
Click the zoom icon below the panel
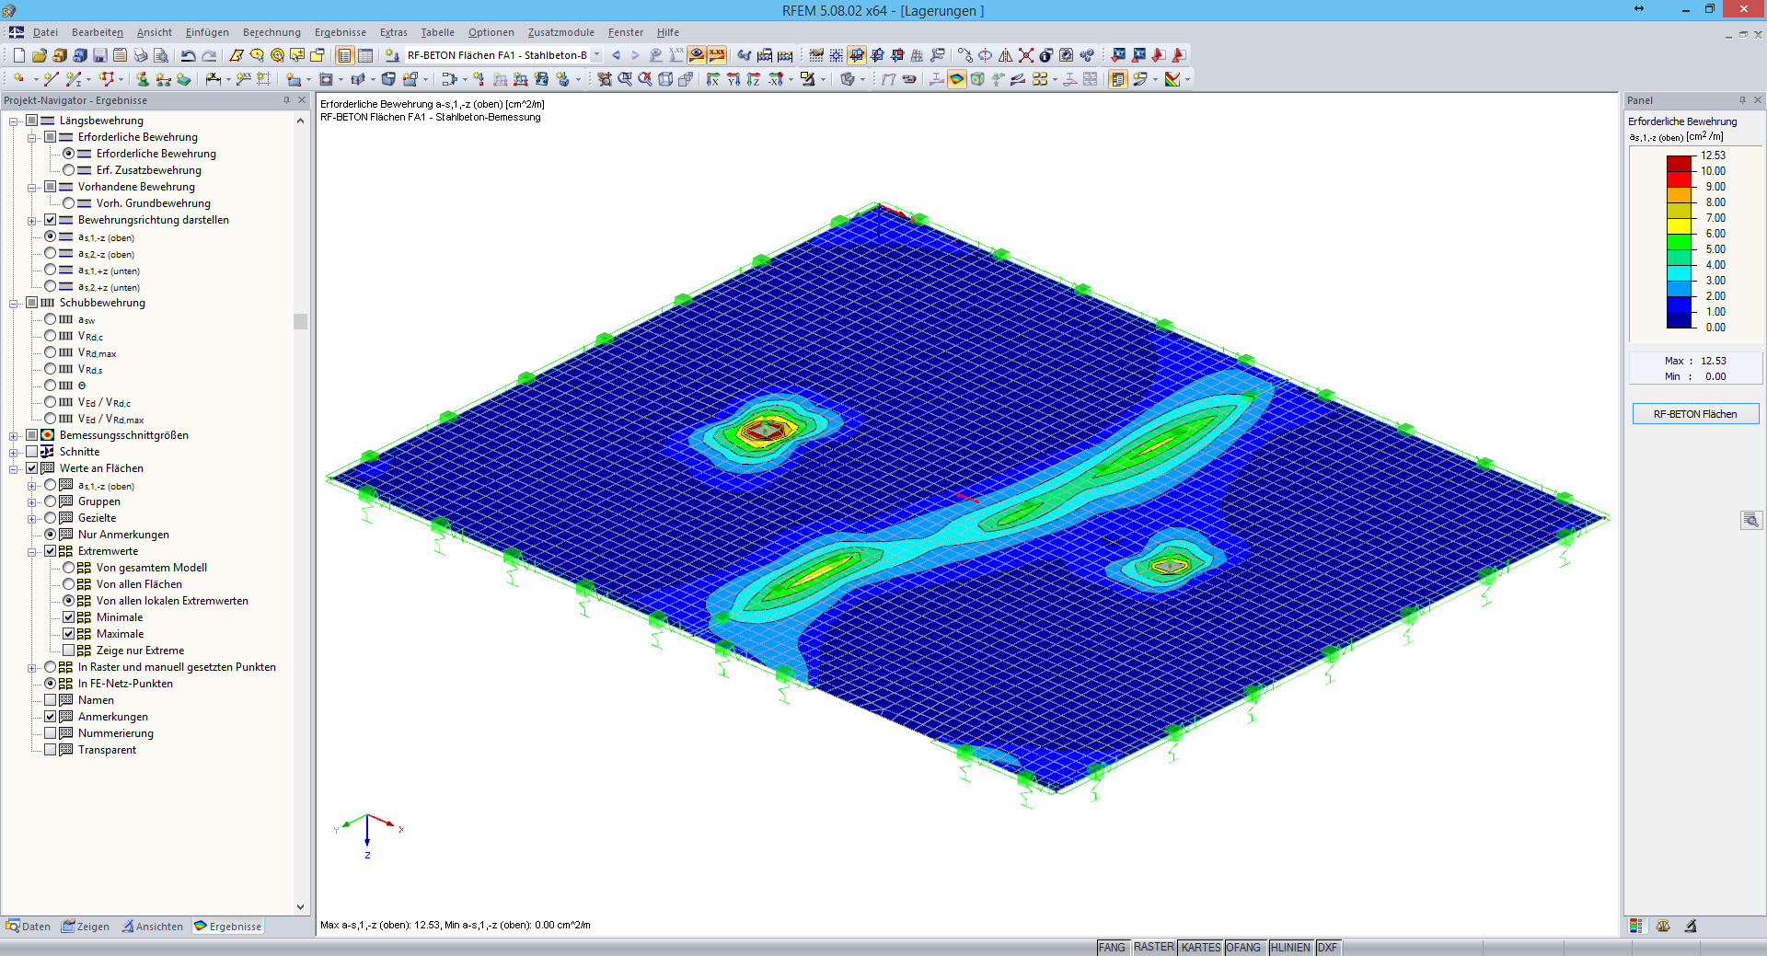(1750, 520)
